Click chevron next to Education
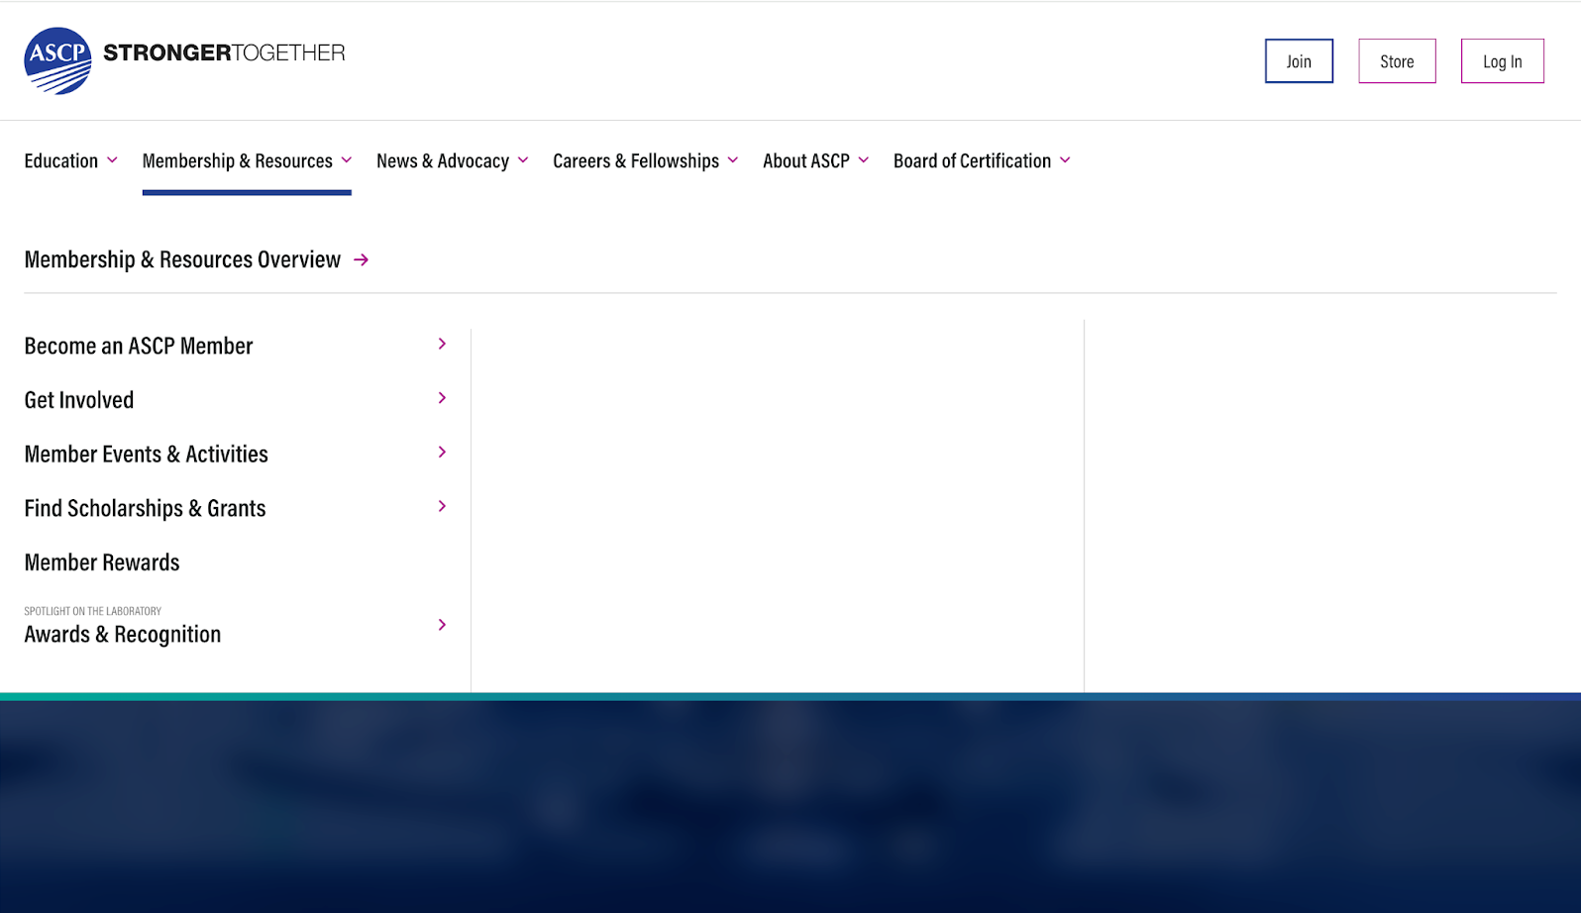This screenshot has height=913, width=1581. [x=112, y=160]
